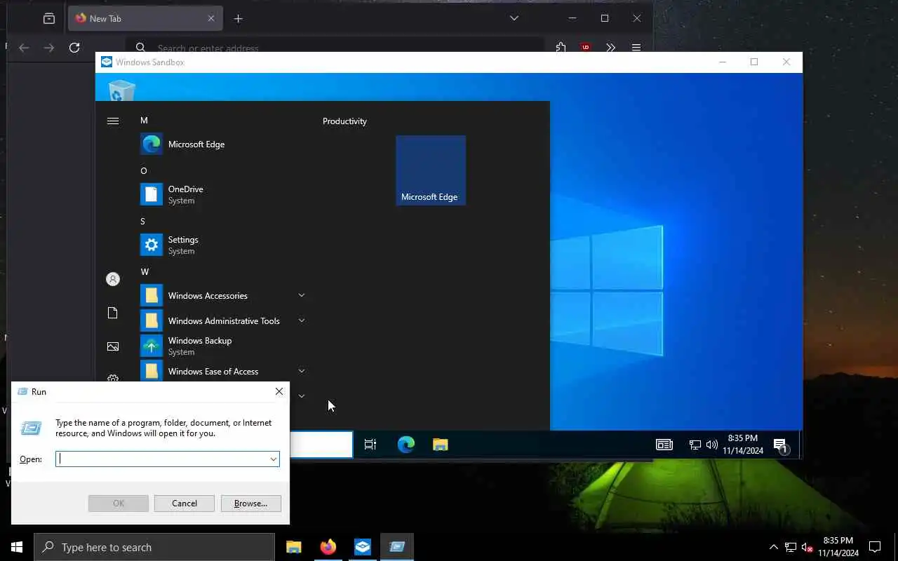Viewport: 898px width, 561px height.
Task: Close the New Tab in Firefox
Action: [x=211, y=18]
